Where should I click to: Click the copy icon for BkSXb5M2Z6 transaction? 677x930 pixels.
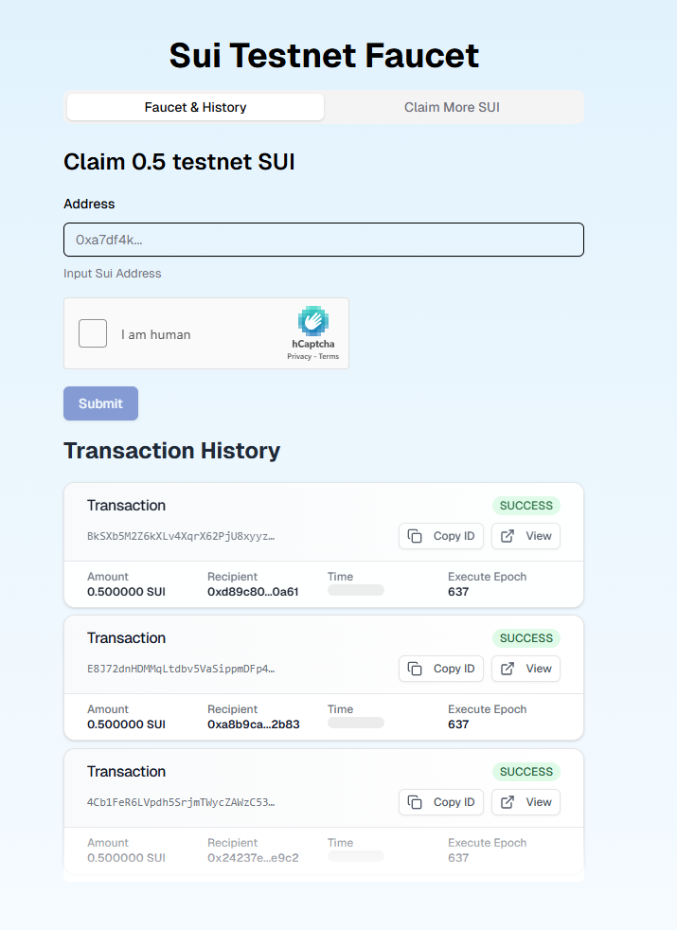[x=415, y=536]
